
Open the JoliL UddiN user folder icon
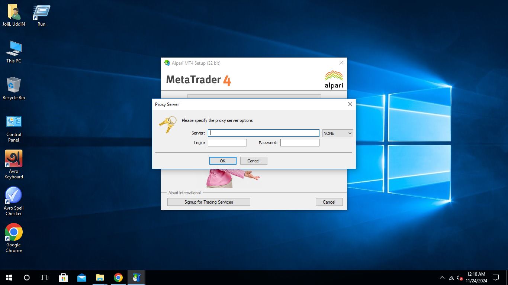click(14, 16)
